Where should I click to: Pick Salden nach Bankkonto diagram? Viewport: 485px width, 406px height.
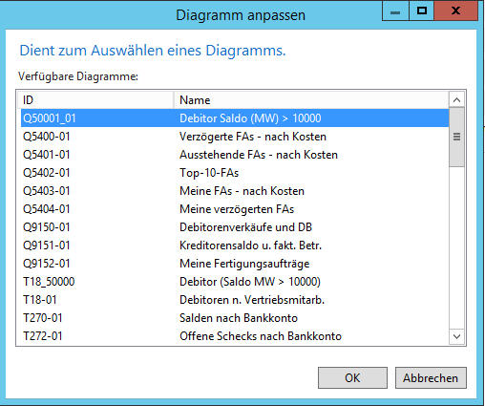pos(235,318)
